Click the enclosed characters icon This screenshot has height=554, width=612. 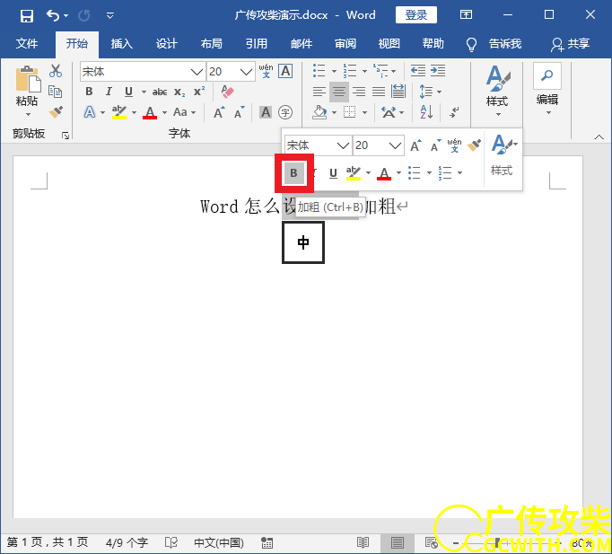point(285,112)
